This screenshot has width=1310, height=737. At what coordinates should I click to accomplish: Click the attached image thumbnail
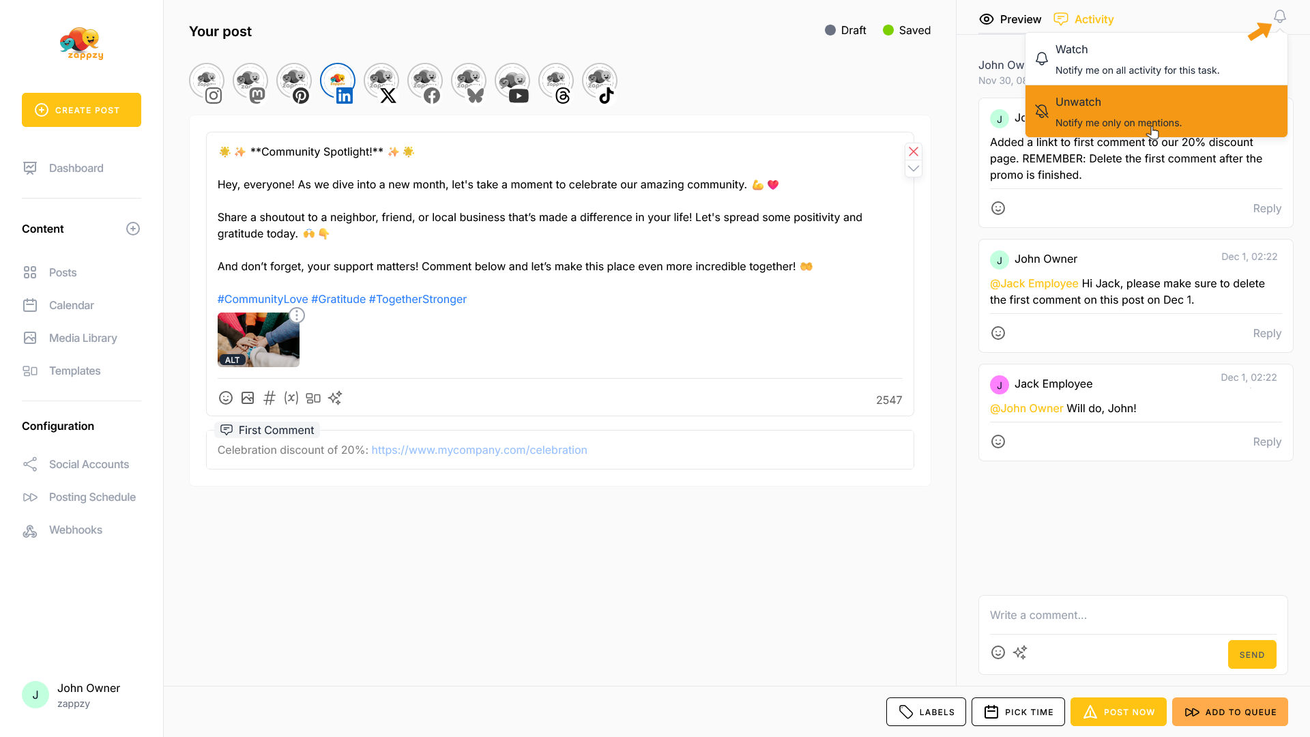click(258, 340)
